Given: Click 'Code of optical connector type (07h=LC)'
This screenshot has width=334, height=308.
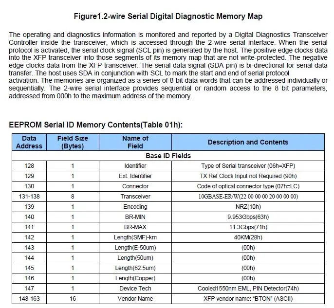Looking at the screenshot, I should tap(248, 186).
